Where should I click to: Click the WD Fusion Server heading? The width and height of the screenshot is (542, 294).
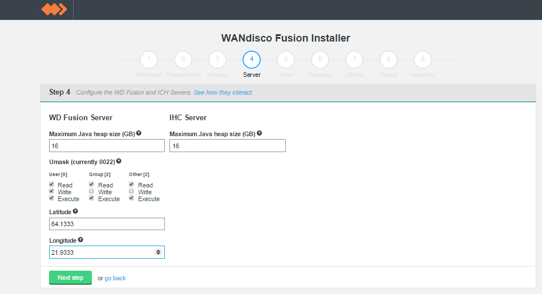[x=81, y=118]
